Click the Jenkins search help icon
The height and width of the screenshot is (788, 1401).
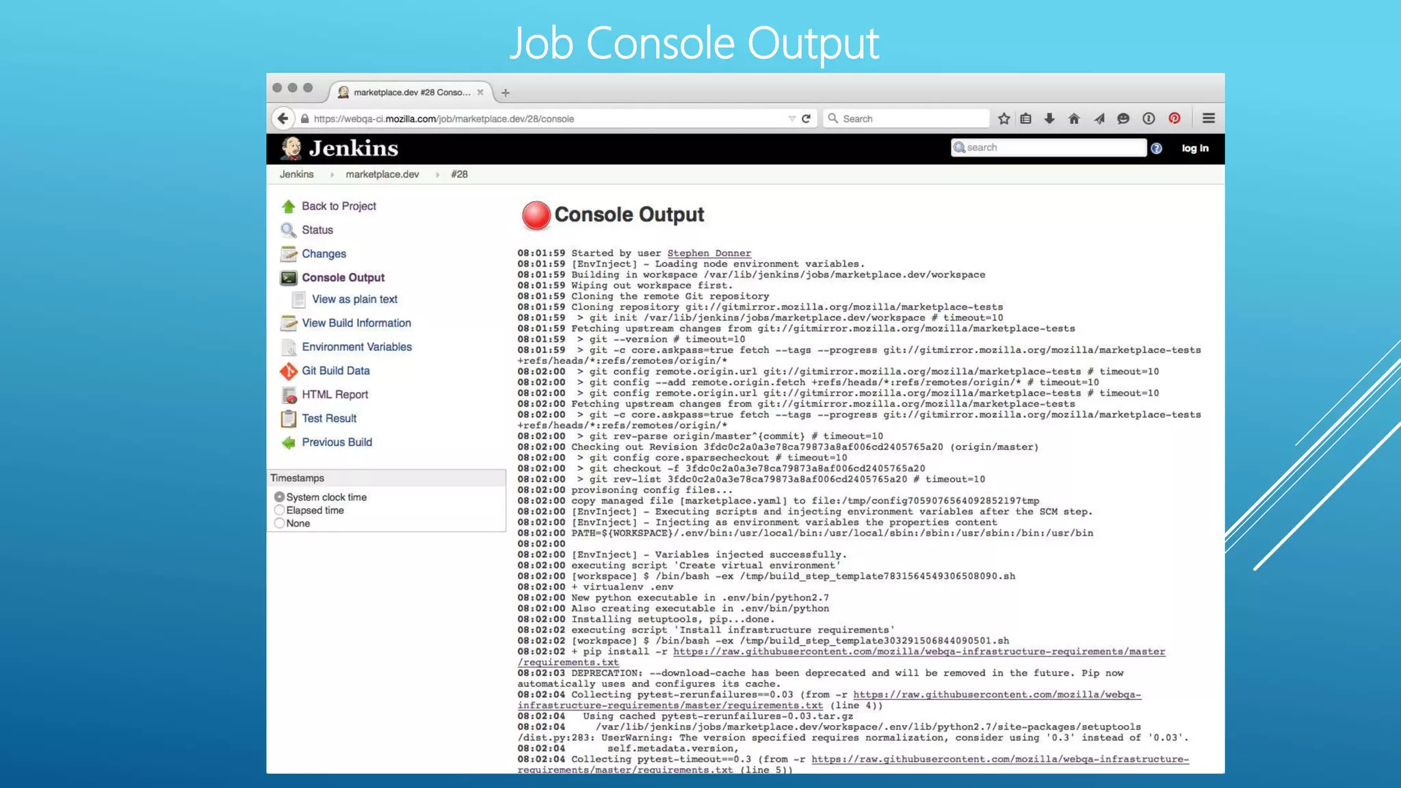tap(1156, 148)
